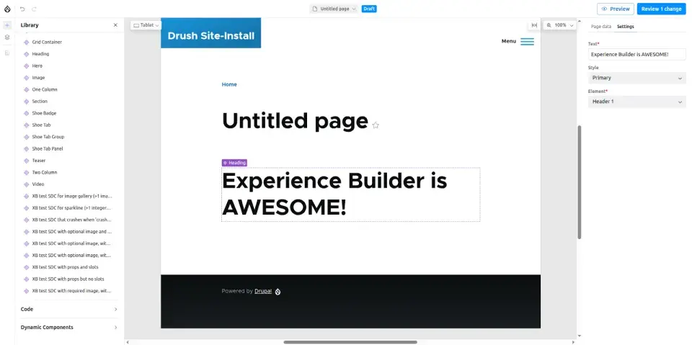Click the undo arrow icon
Image resolution: width=692 pixels, height=345 pixels.
pyautogui.click(x=22, y=9)
